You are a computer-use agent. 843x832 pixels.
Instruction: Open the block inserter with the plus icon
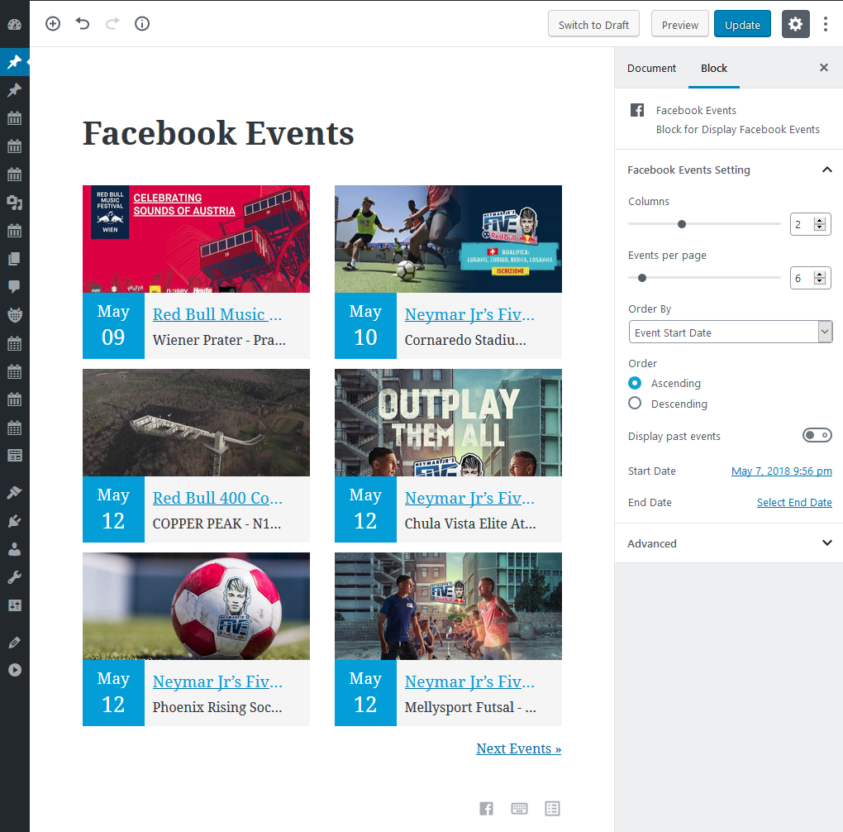click(52, 24)
